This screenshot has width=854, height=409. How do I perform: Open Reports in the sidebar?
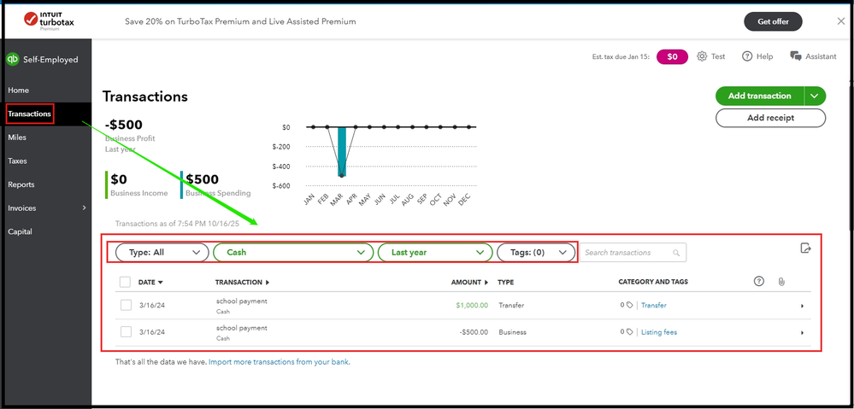tap(21, 184)
